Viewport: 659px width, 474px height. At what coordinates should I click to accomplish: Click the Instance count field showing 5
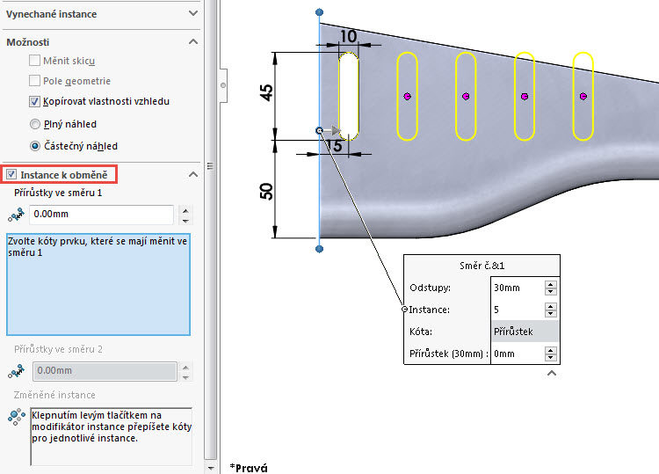(x=517, y=310)
